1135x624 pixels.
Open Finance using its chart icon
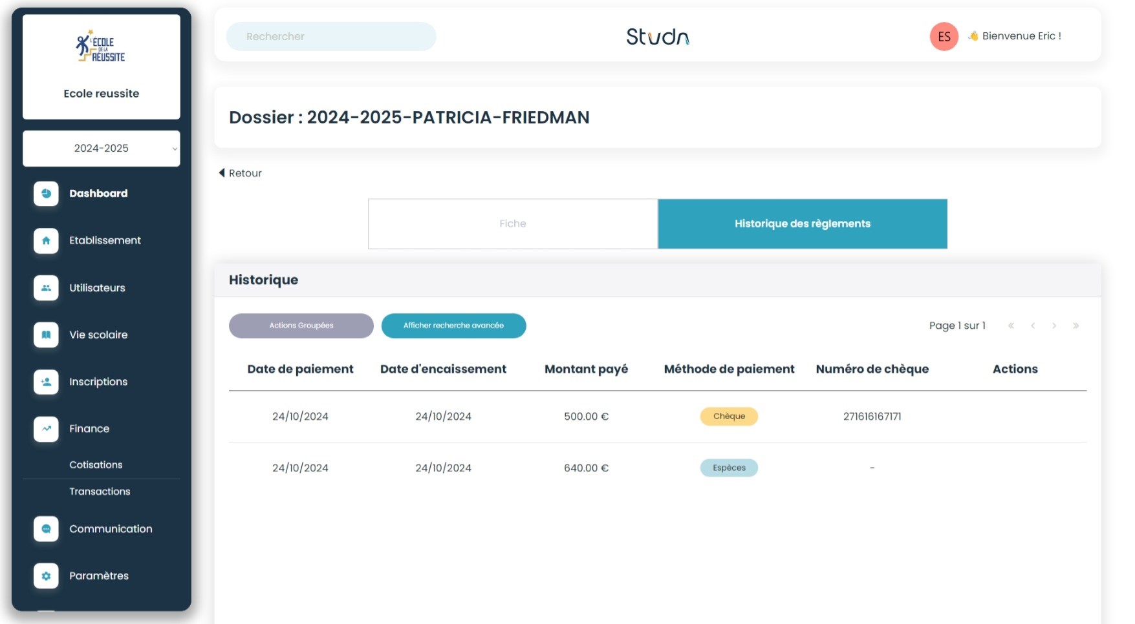point(45,429)
